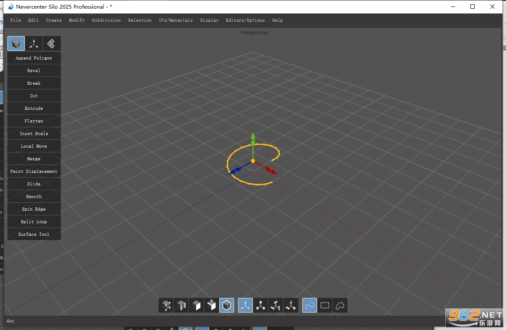
Task: Choose rectangle area selection style
Action: pos(324,305)
